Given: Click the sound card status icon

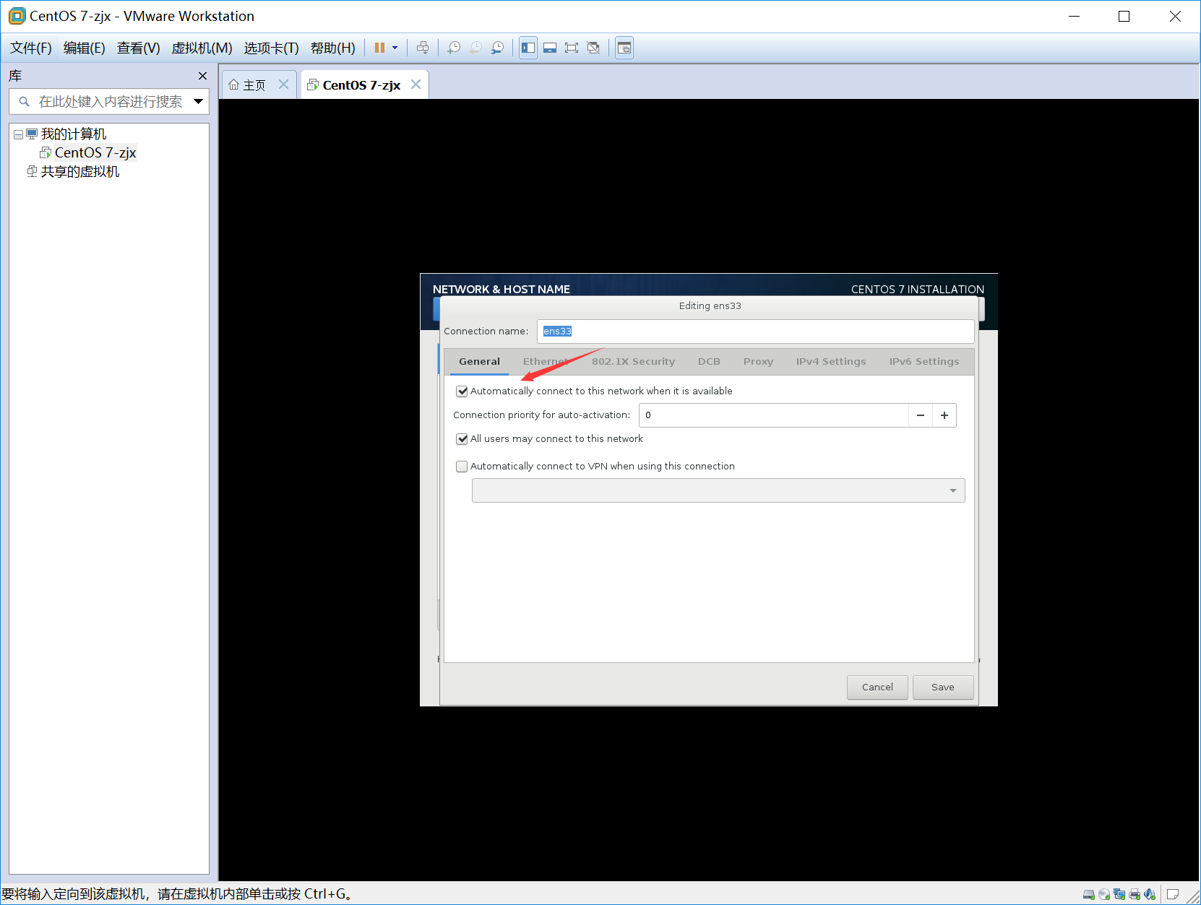Looking at the screenshot, I should (x=1150, y=895).
